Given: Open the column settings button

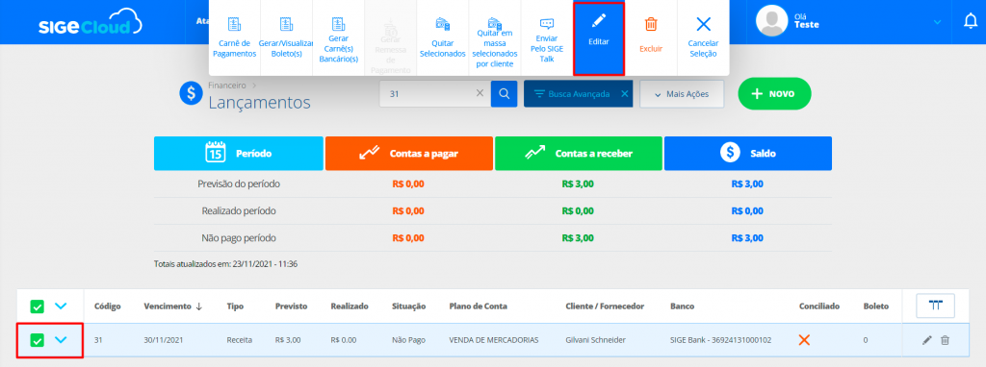Looking at the screenshot, I should (x=936, y=306).
